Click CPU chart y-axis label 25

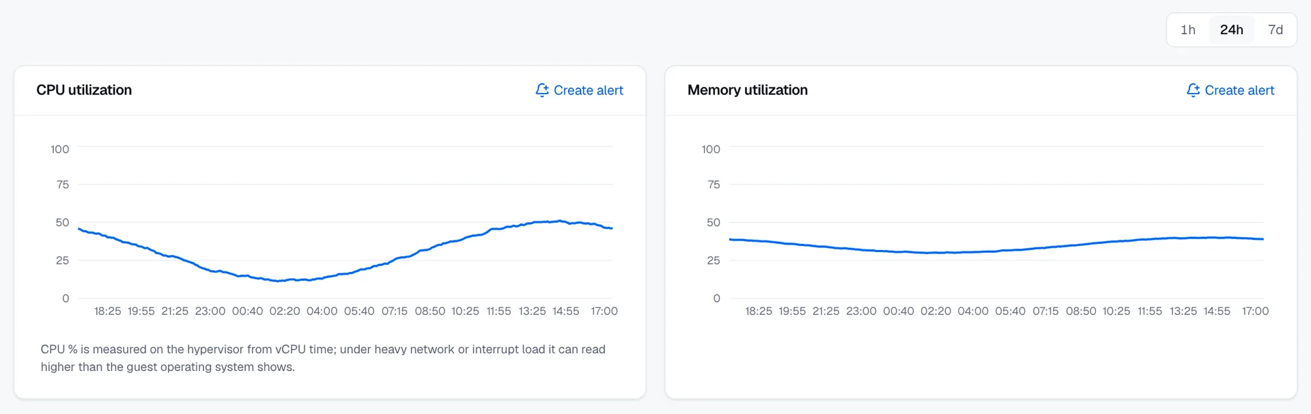coord(62,260)
